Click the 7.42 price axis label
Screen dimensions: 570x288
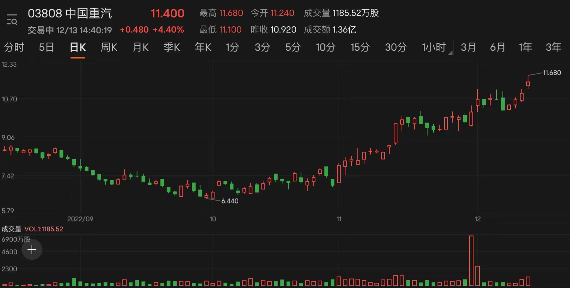click(x=8, y=175)
